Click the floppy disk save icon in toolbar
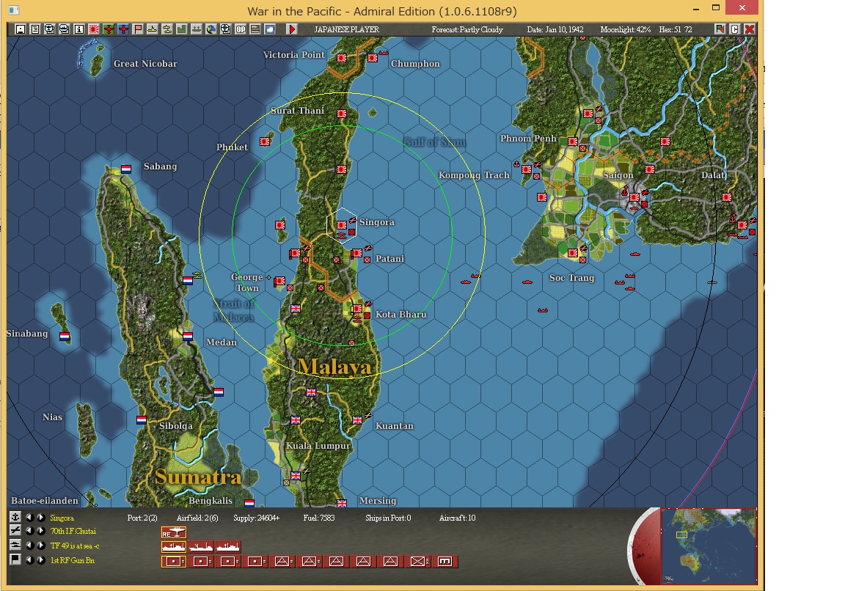The width and height of the screenshot is (845, 591). (20, 29)
